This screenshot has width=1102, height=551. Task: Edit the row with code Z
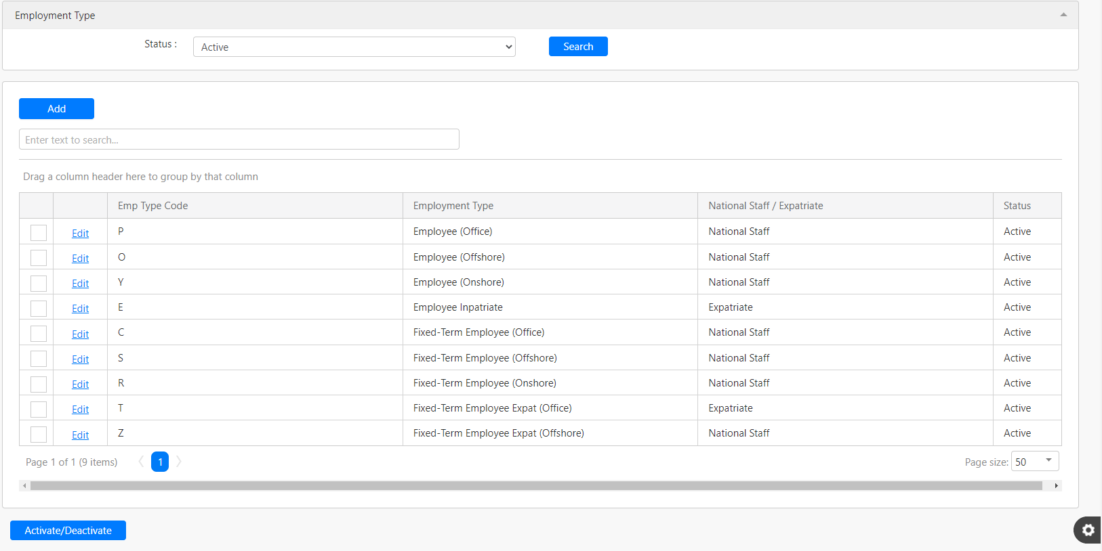[80, 435]
